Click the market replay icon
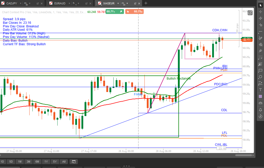This screenshot has height=168, width=264. [x=260, y=116]
